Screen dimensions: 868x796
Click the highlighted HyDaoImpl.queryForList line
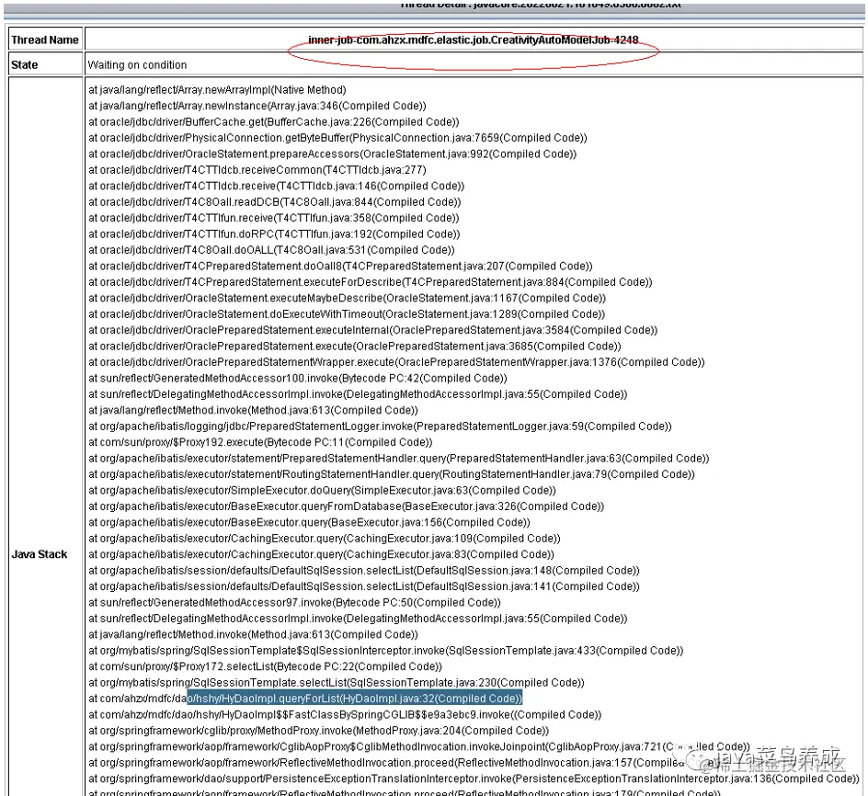[305, 699]
